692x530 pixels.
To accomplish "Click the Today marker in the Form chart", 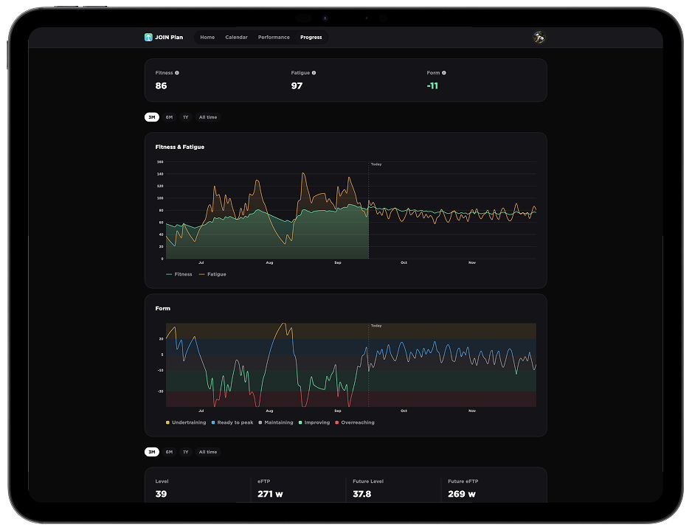I will point(376,325).
